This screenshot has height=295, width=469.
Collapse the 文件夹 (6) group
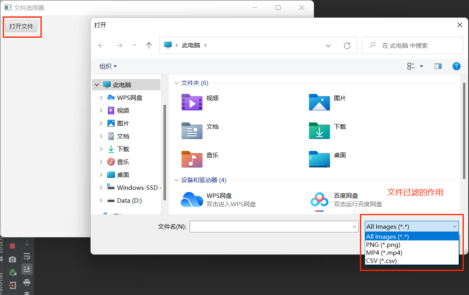(176, 83)
